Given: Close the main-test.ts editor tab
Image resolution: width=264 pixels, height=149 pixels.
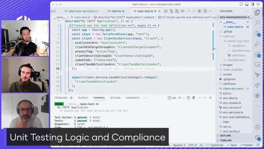Looking at the screenshot, I should (x=160, y=11).
